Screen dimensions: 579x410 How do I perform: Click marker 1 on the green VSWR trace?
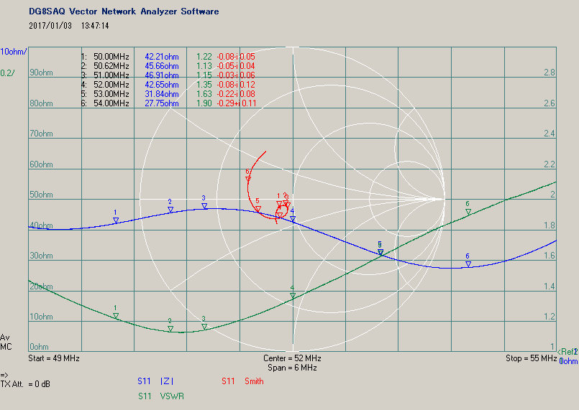pos(116,316)
